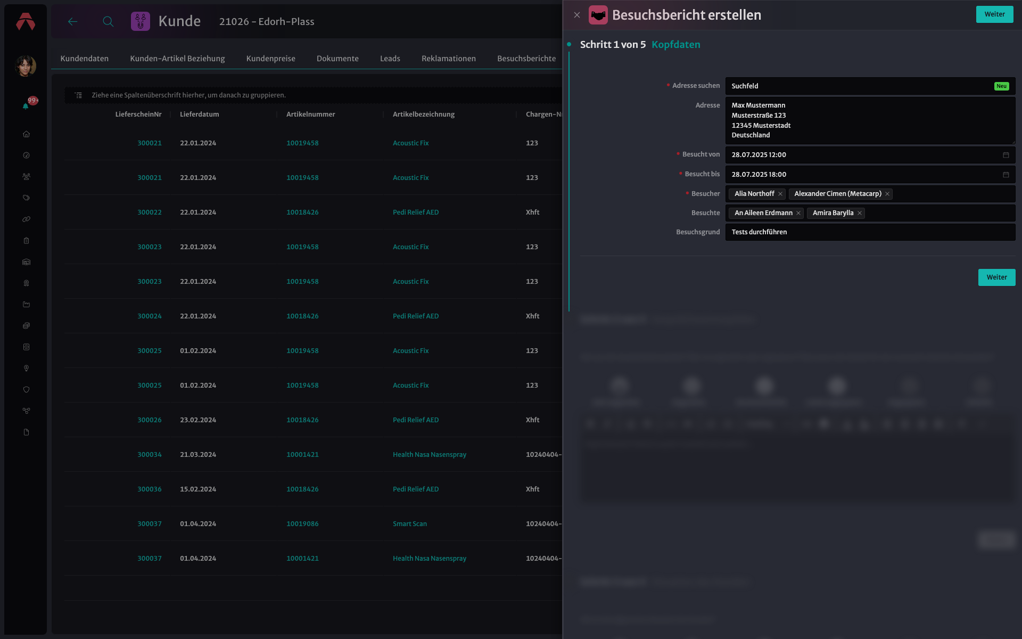Open the search magnifier icon

pyautogui.click(x=108, y=21)
